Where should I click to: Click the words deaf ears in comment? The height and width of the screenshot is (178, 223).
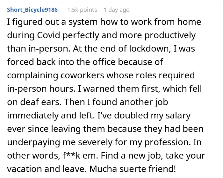[x=40, y=102]
